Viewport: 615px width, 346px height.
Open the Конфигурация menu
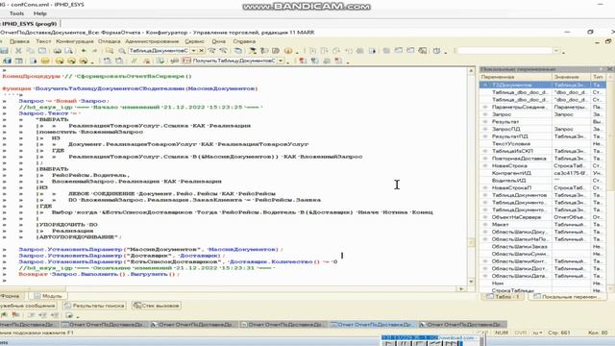coord(75,41)
